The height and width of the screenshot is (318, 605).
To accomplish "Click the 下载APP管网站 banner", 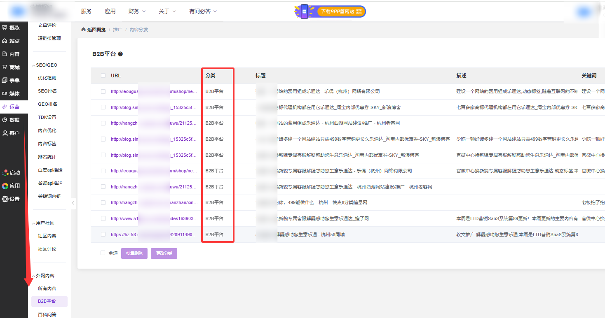I will (x=330, y=12).
